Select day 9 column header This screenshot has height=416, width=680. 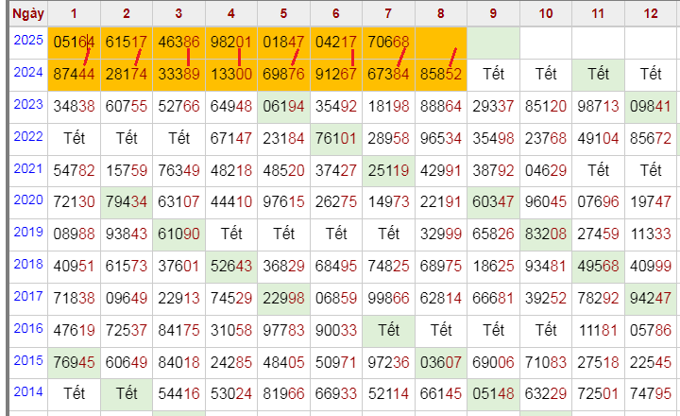point(493,13)
